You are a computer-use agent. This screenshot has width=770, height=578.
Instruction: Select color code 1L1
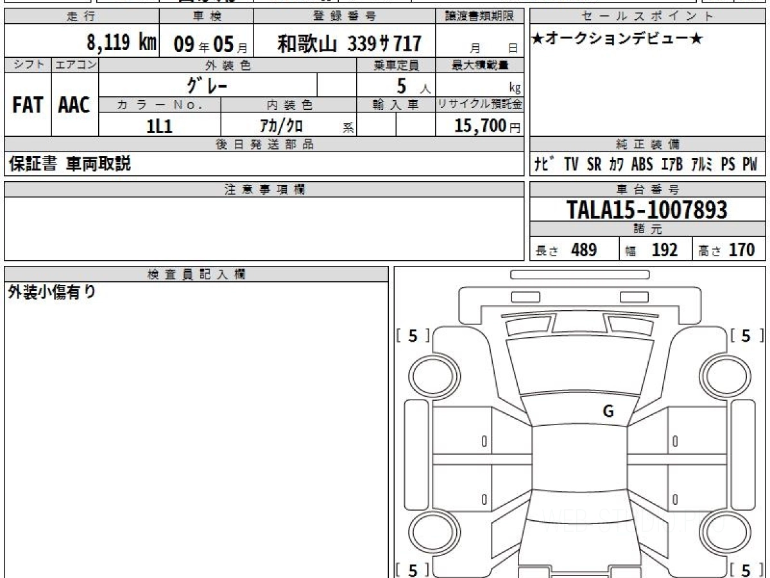pyautogui.click(x=159, y=126)
